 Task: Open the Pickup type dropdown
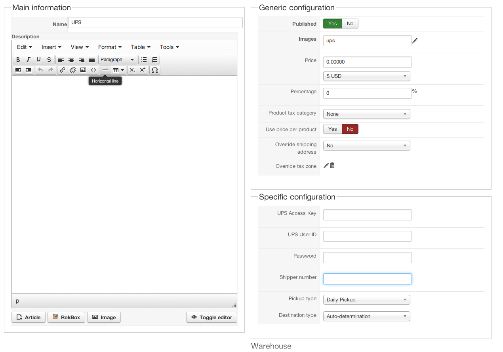pos(367,299)
